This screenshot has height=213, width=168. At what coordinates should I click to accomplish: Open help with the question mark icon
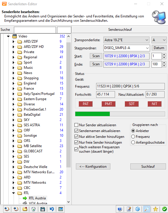(120, 209)
